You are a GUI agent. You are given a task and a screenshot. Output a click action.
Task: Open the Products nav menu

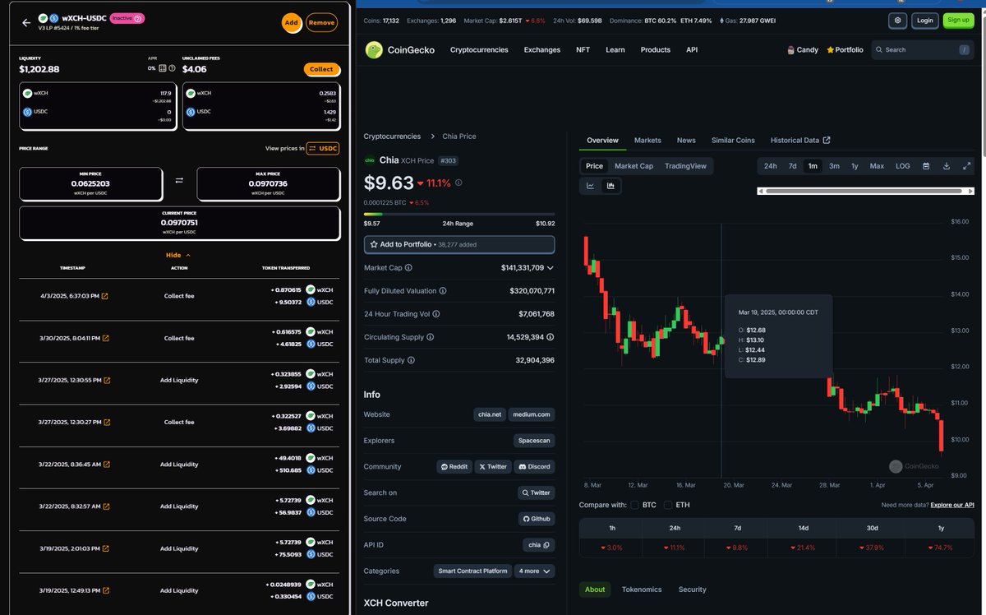[655, 49]
